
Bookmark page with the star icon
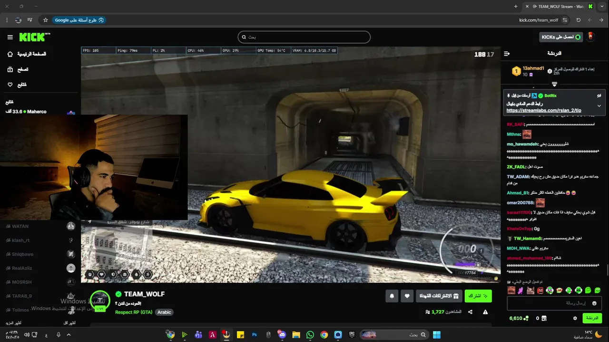(46, 20)
